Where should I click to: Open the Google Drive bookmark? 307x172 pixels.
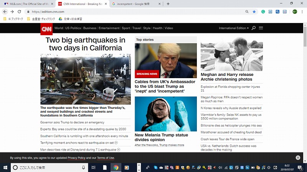[x=70, y=19]
